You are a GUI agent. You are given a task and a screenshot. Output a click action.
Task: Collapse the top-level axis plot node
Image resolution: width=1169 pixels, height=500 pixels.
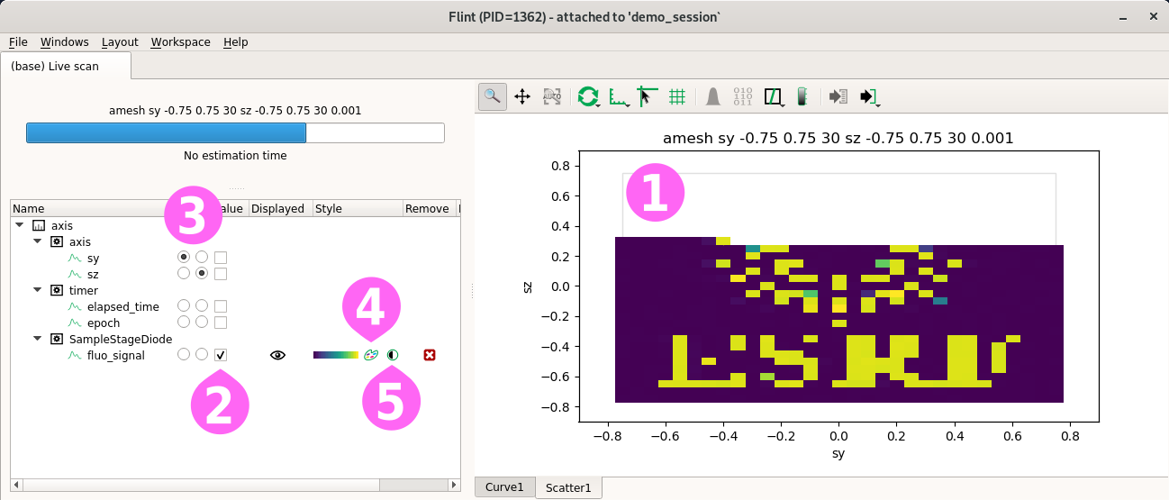point(20,226)
